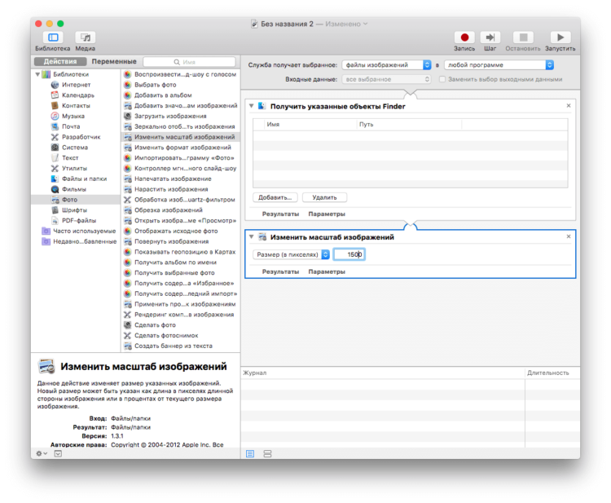This screenshot has height=503, width=611.
Task: Switch to Действия tab
Action: click(60, 61)
